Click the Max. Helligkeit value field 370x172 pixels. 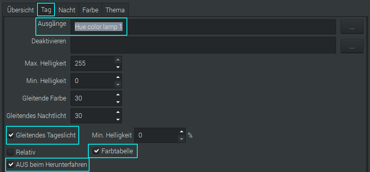(92, 63)
